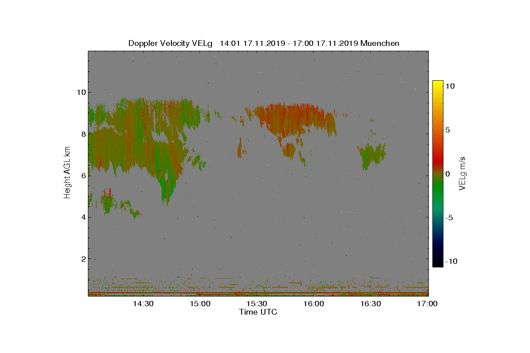The height and width of the screenshot is (353, 530).
Task: Click the colorbar tick label 0
Action: point(448,174)
